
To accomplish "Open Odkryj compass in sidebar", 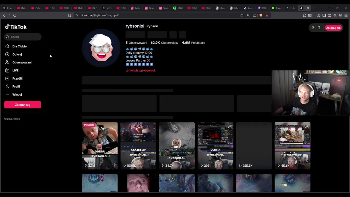I will coord(17,54).
